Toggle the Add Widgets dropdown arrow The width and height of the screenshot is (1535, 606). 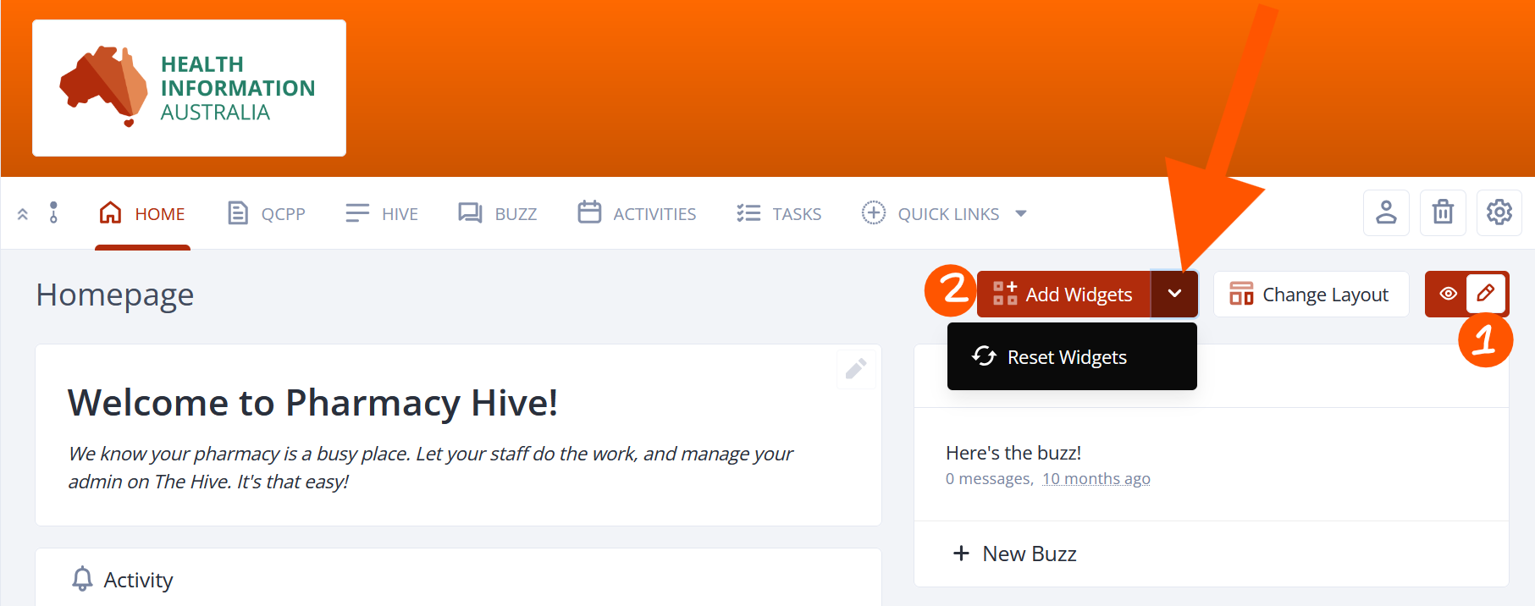pos(1174,295)
